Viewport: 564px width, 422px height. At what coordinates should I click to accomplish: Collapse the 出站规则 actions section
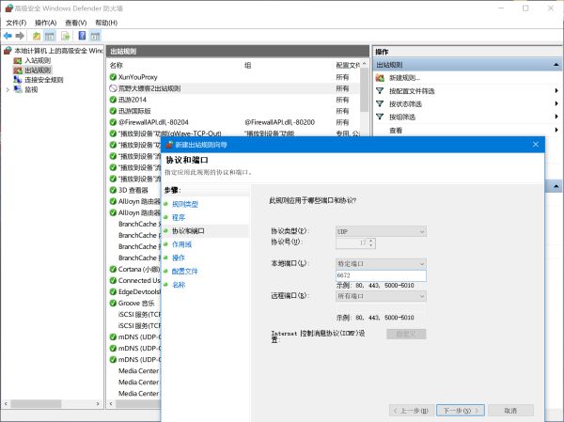(x=558, y=64)
